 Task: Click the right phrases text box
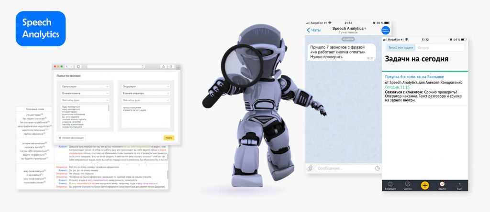(x=146, y=117)
